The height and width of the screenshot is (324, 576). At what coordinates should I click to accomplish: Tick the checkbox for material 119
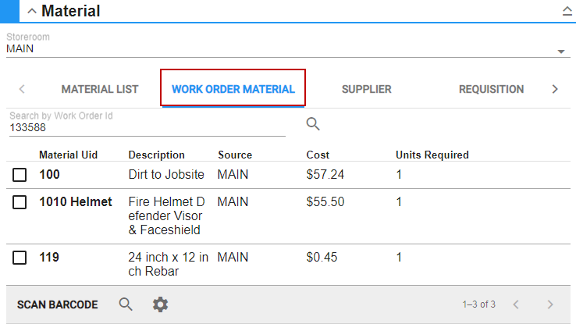click(20, 258)
